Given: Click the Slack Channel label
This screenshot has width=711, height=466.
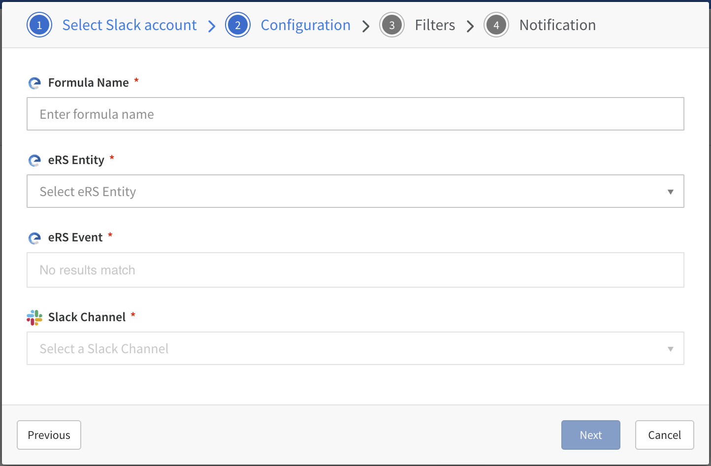Looking at the screenshot, I should click(x=87, y=317).
